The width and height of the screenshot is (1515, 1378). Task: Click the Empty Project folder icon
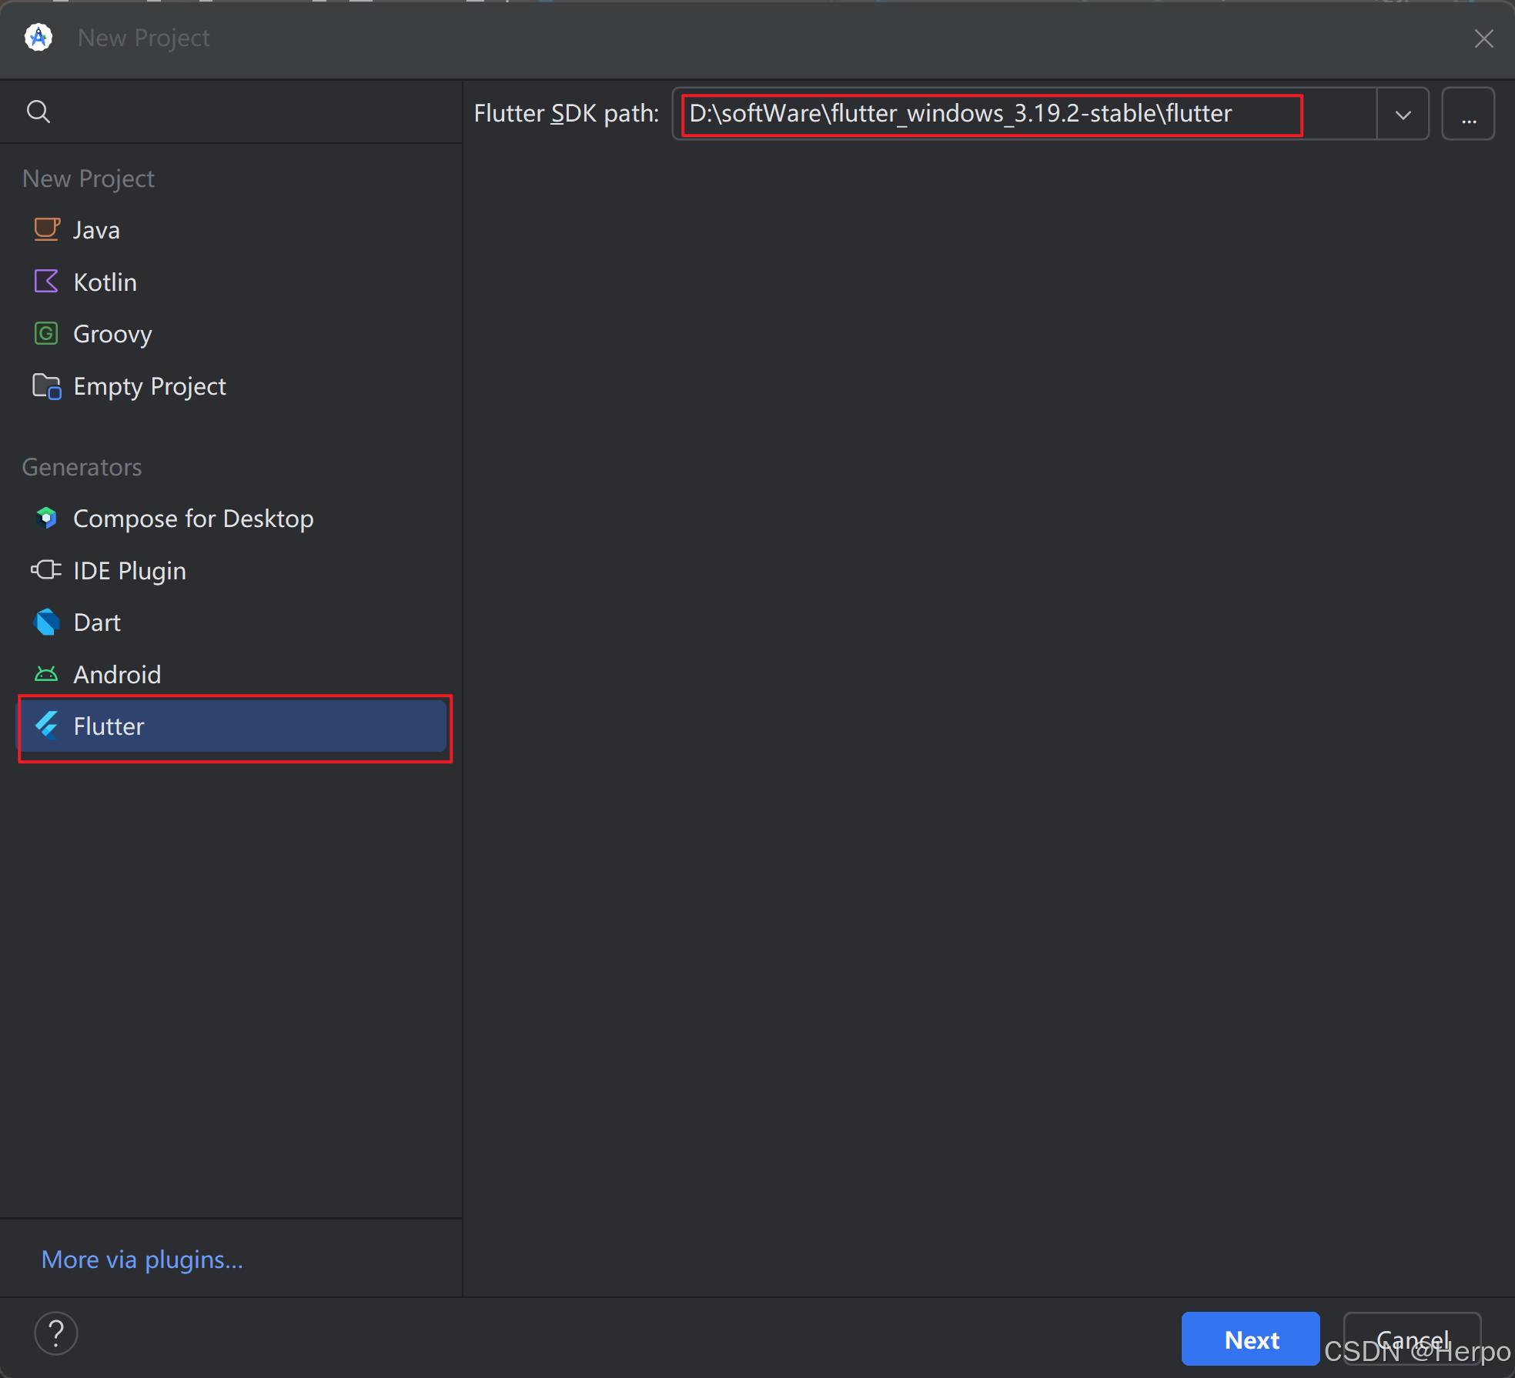coord(46,386)
